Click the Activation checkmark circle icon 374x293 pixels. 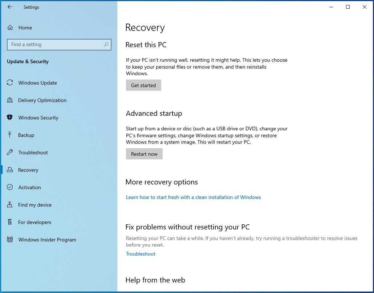coord(10,187)
